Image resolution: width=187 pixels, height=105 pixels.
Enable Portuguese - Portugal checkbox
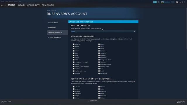click(x=74, y=62)
